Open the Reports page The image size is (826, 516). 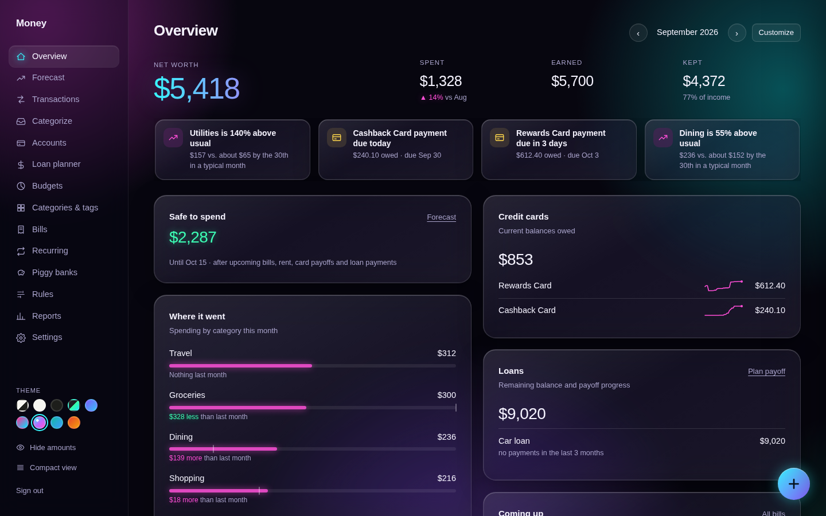coord(64,316)
